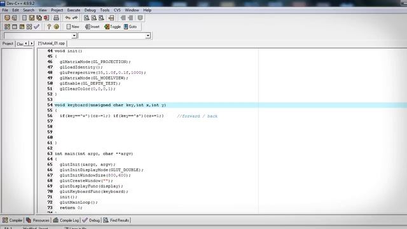407x229 pixels.
Task: Click line 70 glutKeyboardFunc(keyboard)
Action: tap(94, 191)
